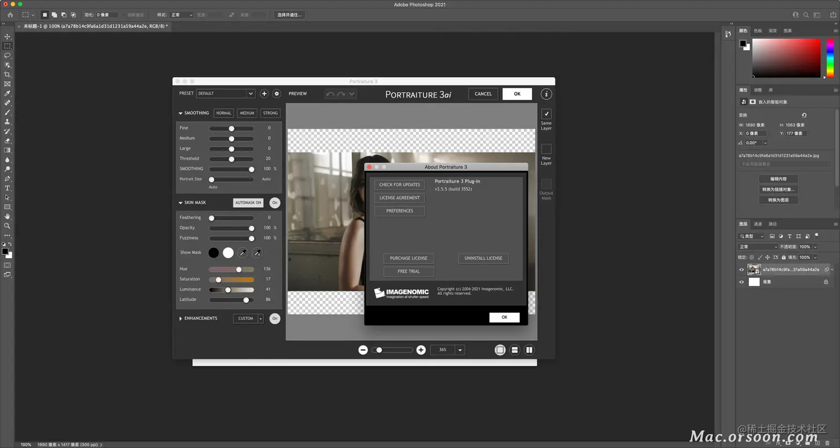Zoom out preview with minus icon
The width and height of the screenshot is (840, 448).
click(x=363, y=350)
